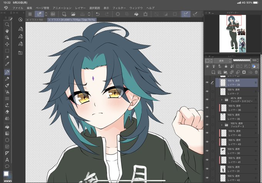Select the rectangular Selection area tool
Screen dimensions: 262x183
point(7,51)
